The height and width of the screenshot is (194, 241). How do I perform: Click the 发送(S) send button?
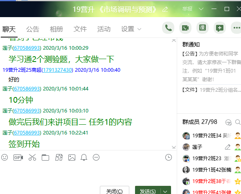tap(148, 191)
